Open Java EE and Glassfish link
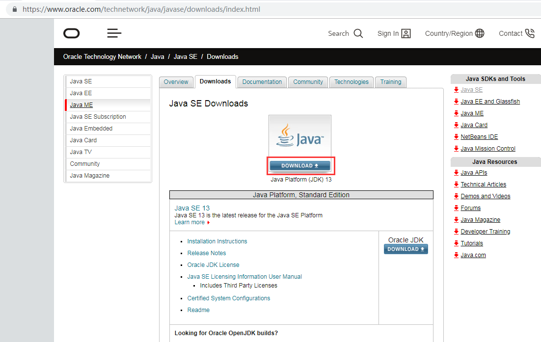The height and width of the screenshot is (342, 541). (x=490, y=102)
